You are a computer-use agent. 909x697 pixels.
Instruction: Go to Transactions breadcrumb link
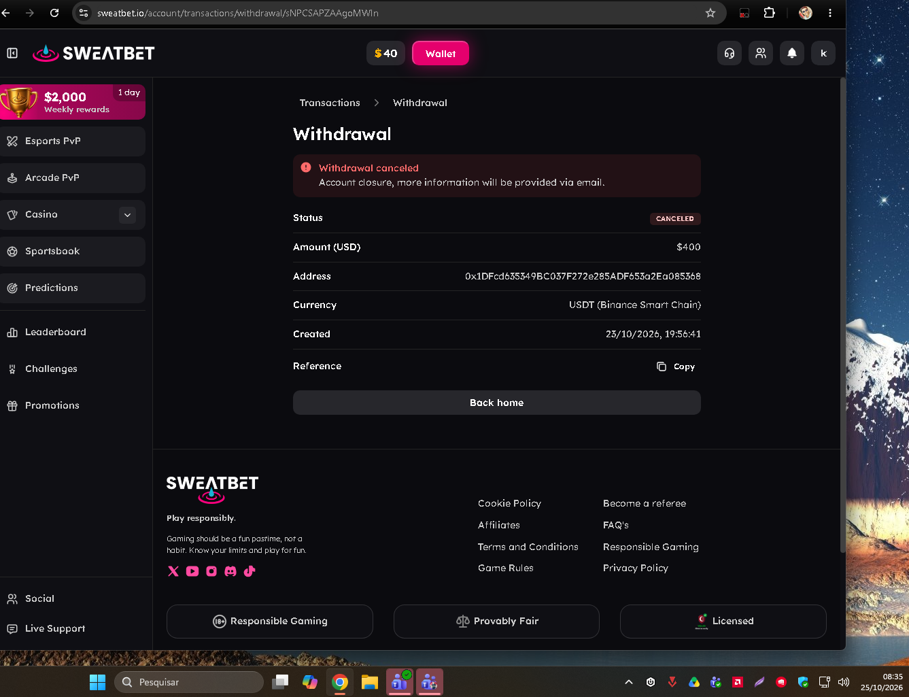[x=330, y=103]
